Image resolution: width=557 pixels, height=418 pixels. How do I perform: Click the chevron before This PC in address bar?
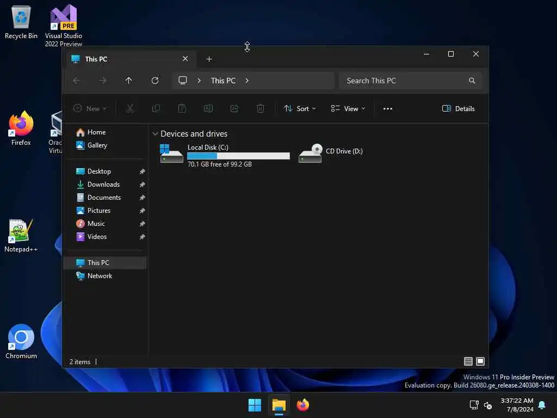point(199,81)
